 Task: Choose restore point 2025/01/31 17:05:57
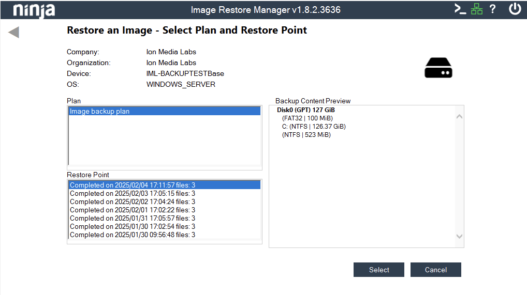133,218
